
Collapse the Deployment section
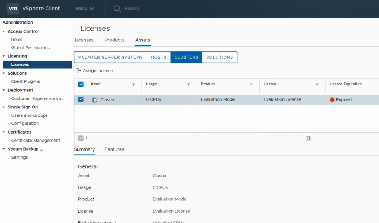coord(4,90)
